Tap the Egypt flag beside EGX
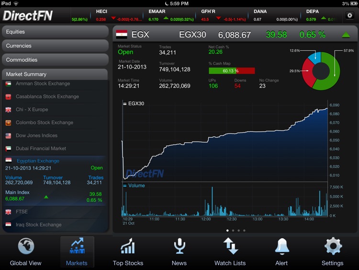Image resolution: width=359 pixels, height=270 pixels. (122, 34)
